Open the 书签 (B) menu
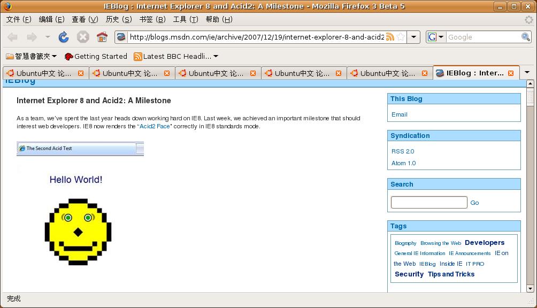Viewport: 537px width, 308px height. pos(152,19)
